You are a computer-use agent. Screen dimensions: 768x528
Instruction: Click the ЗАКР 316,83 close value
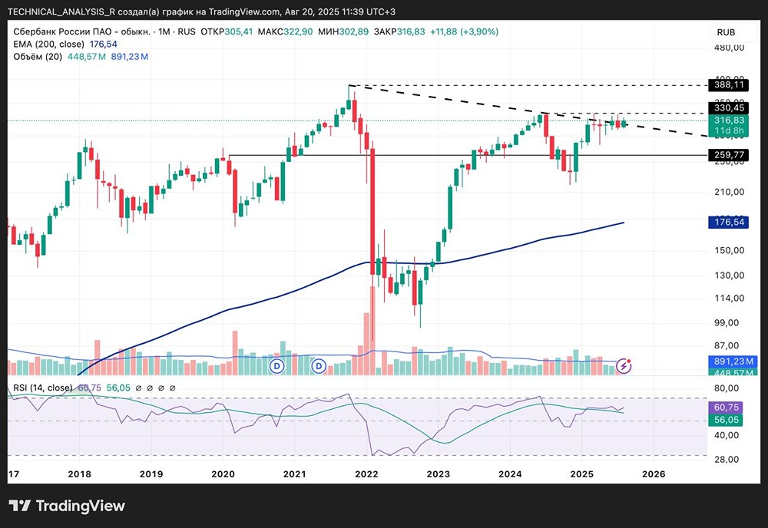[x=399, y=31]
